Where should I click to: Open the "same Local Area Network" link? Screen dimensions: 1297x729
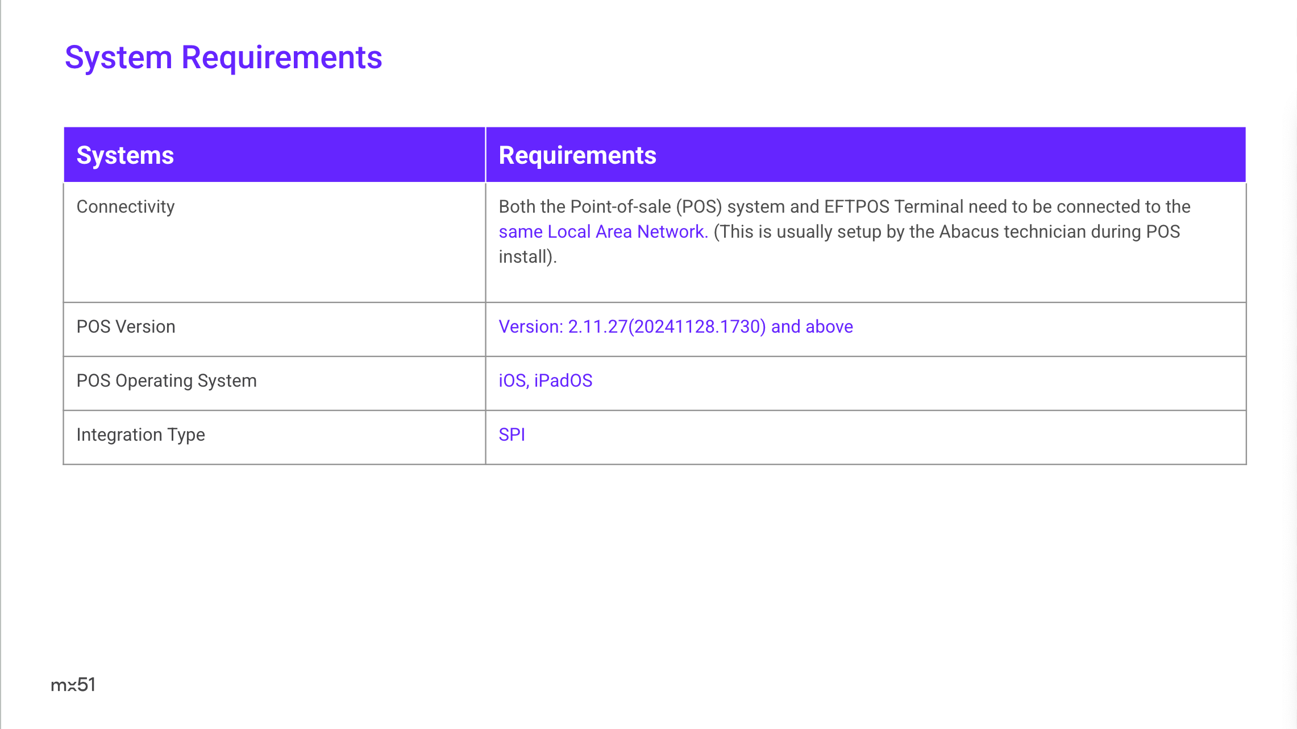pyautogui.click(x=602, y=231)
